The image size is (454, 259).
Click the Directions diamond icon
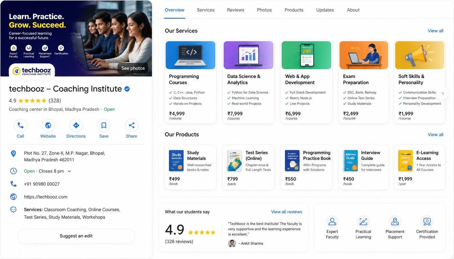point(76,125)
